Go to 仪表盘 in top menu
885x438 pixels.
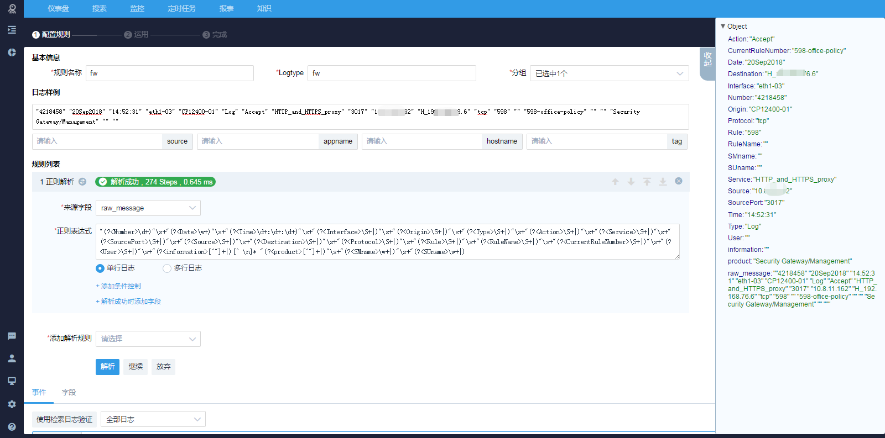point(58,9)
